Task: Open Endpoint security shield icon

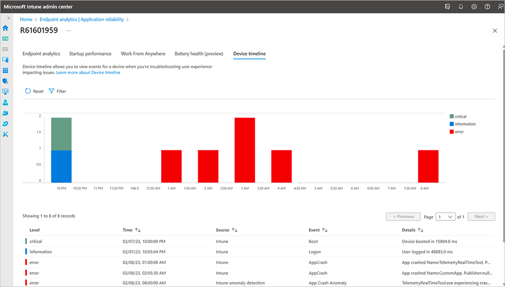Action: [6, 81]
